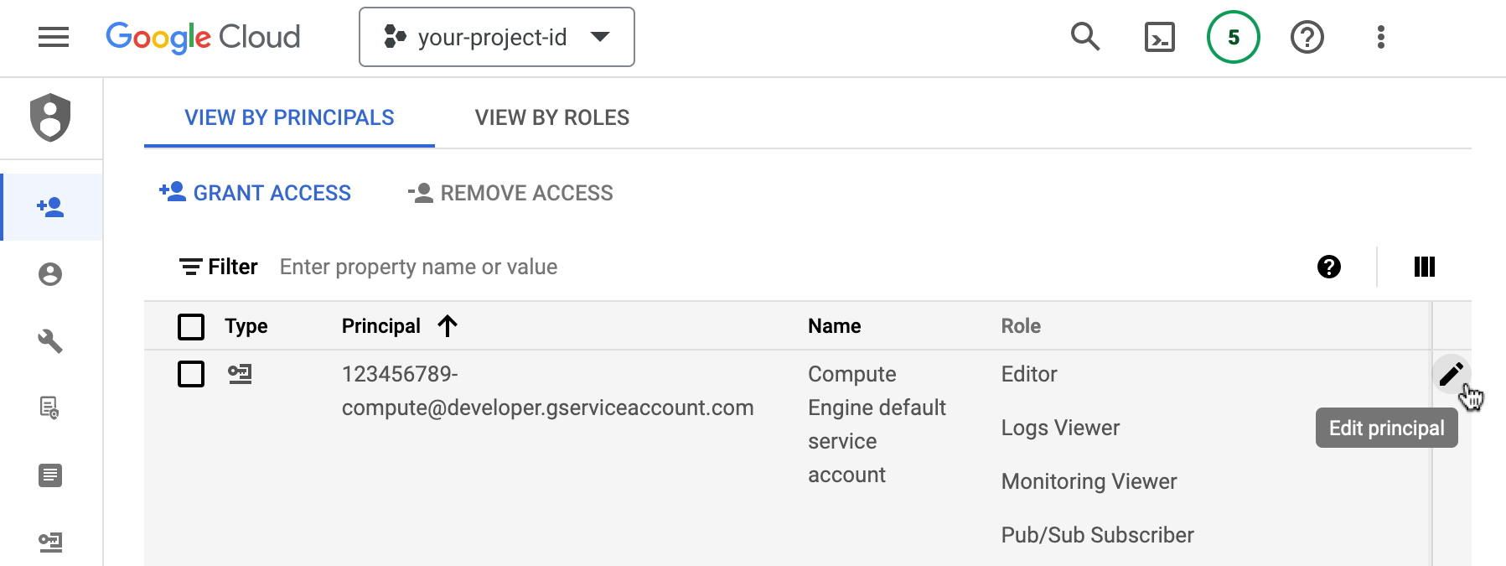The image size is (1506, 566).
Task: Select the View by Principals tab
Action: (289, 117)
